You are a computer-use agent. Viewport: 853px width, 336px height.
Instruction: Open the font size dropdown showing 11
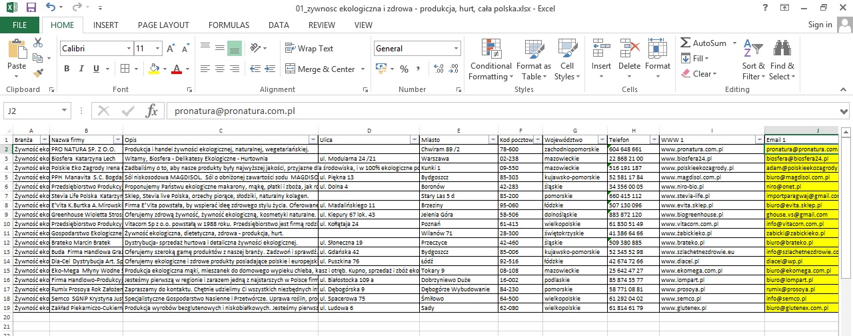pyautogui.click(x=157, y=49)
